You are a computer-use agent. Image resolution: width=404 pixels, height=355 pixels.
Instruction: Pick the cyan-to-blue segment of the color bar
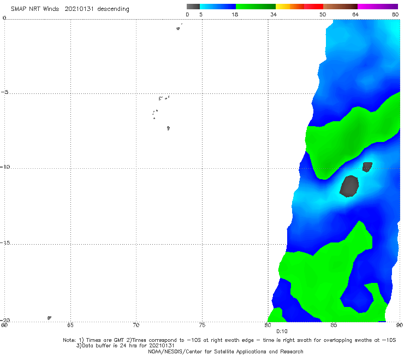[218, 7]
